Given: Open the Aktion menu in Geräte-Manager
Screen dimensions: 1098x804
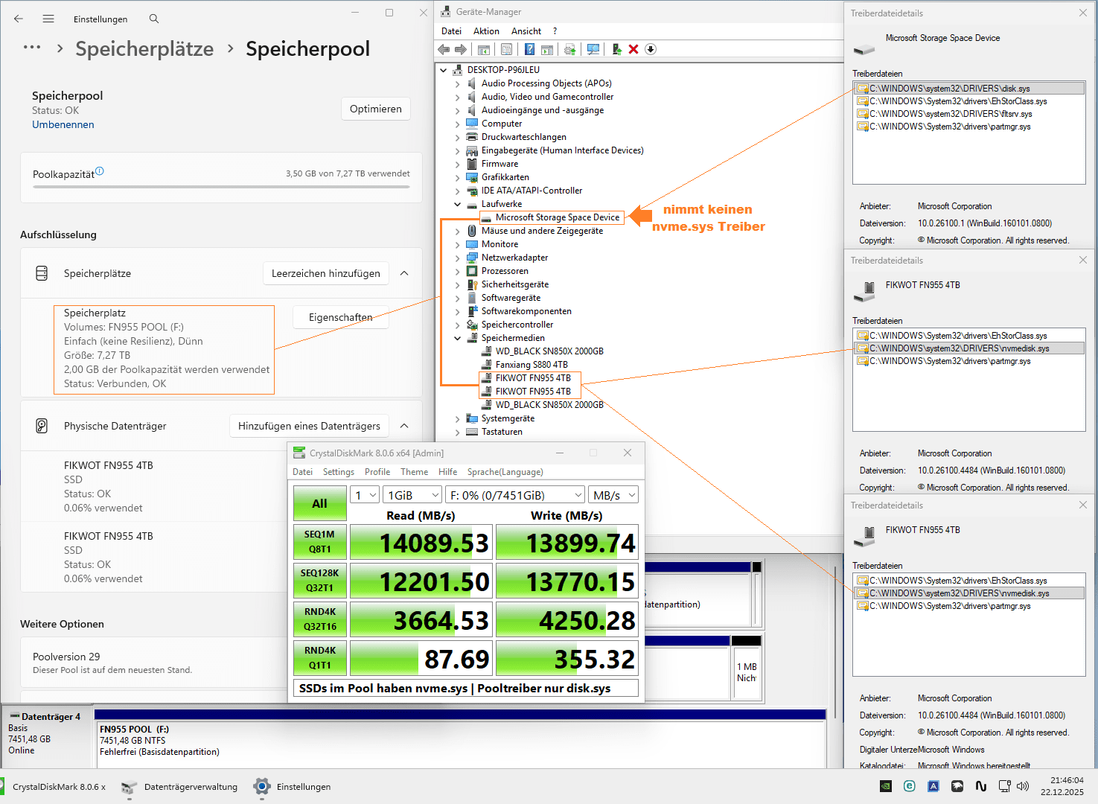Looking at the screenshot, I should 486,31.
